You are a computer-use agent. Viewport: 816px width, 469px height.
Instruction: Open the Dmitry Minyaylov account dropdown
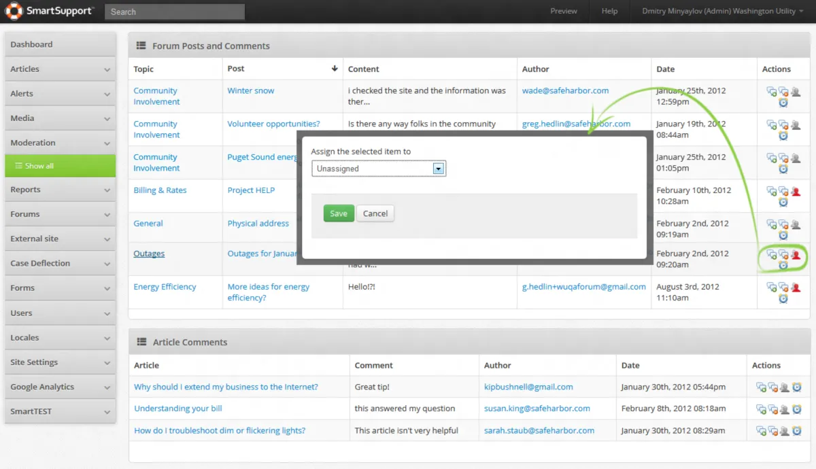coord(724,11)
